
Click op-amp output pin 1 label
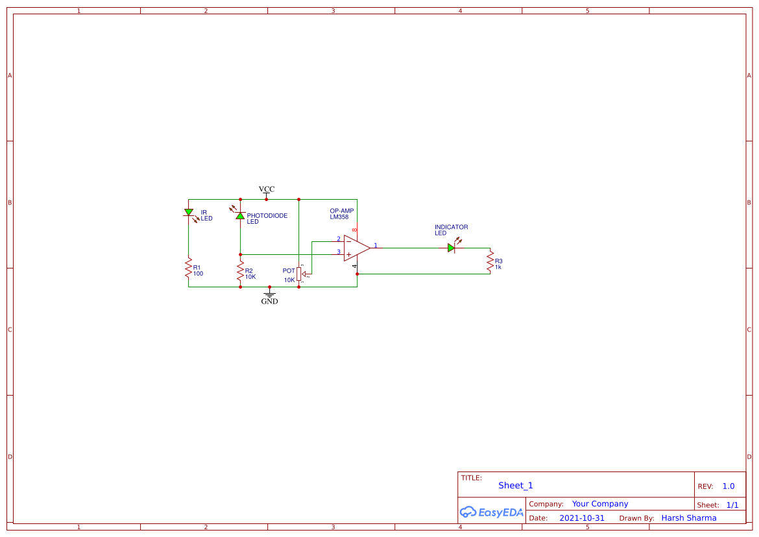(x=376, y=246)
